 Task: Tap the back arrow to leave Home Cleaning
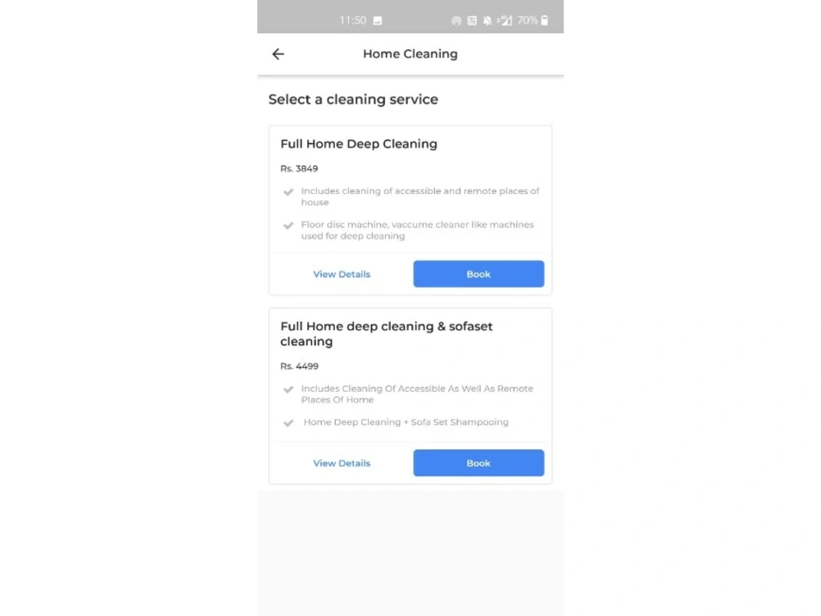pos(277,53)
